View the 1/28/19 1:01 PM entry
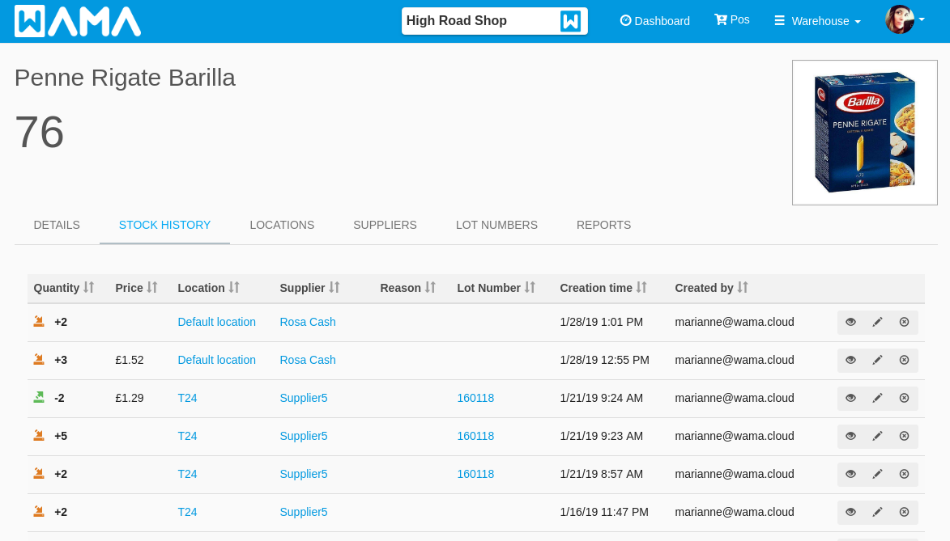950x541 pixels. (850, 322)
